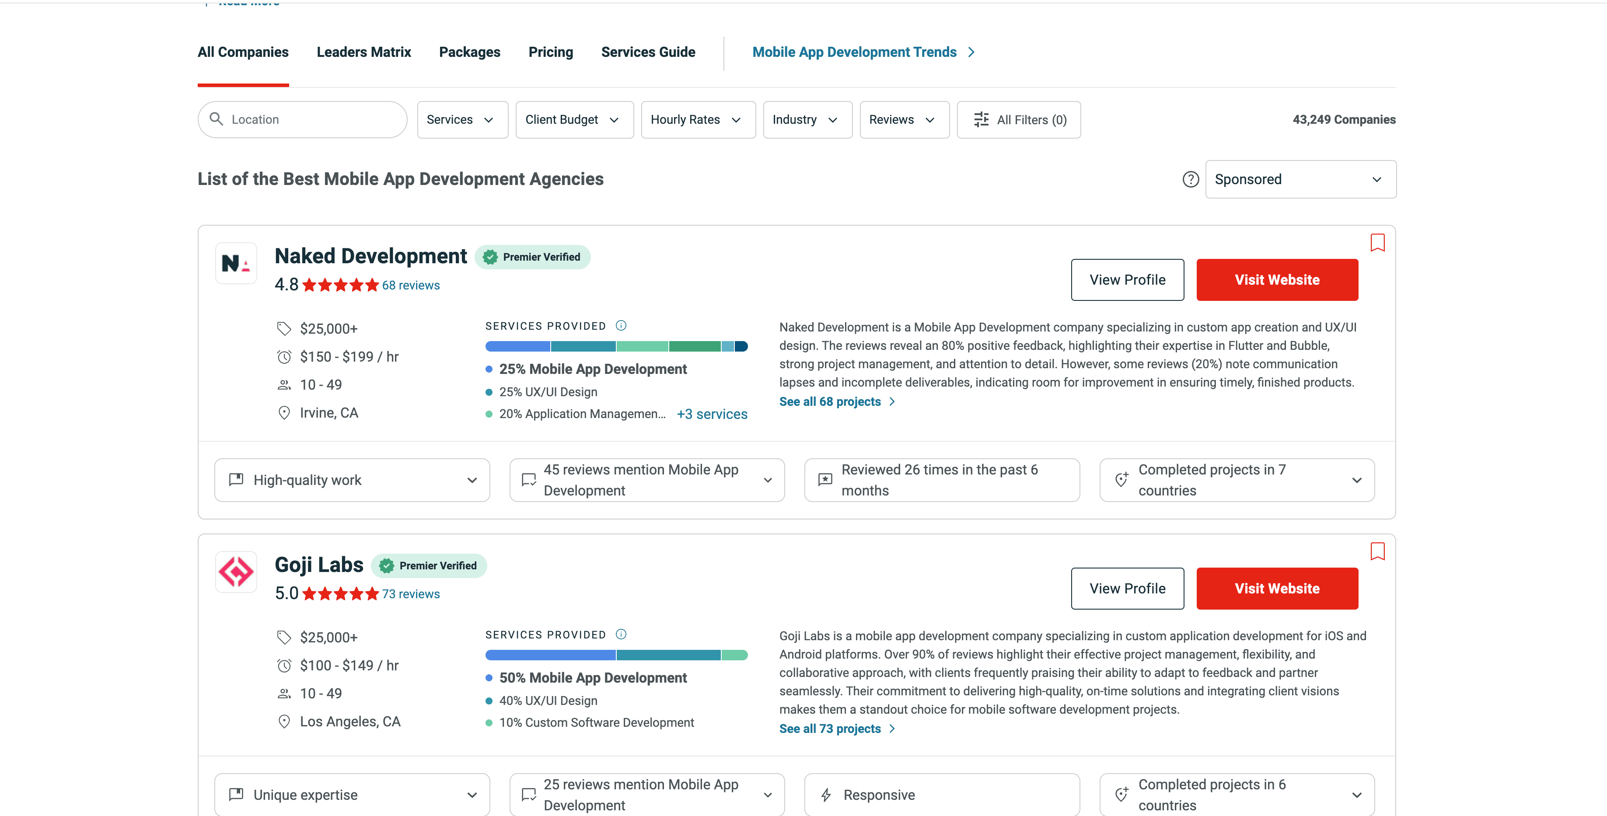Screen dimensions: 1607x816
Task: Open All Filters panel
Action: tap(1019, 120)
